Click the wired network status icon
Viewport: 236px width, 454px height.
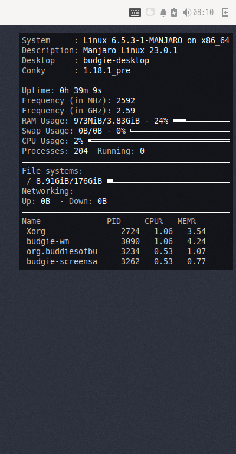pyautogui.click(x=150, y=12)
